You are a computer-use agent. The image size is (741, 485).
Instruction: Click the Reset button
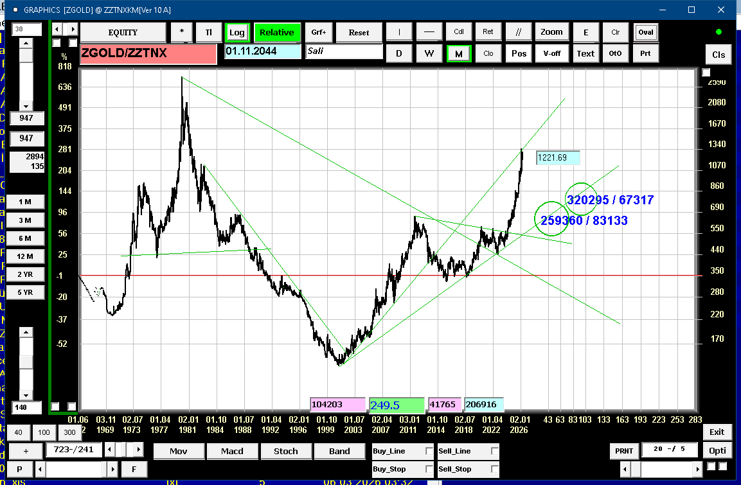coord(359,32)
